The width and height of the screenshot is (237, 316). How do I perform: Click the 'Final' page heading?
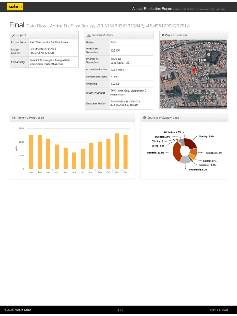17,25
